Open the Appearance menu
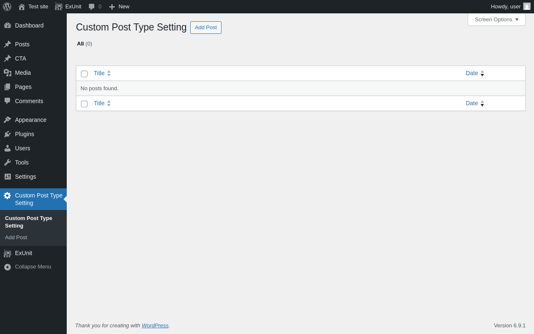This screenshot has height=334, width=534. click(x=30, y=120)
